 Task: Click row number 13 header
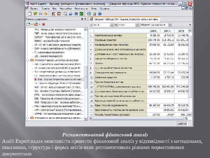[92, 92]
